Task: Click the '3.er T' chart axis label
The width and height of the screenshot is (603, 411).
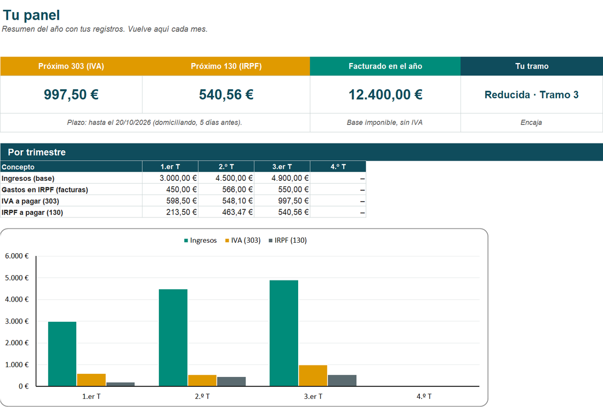Action: [x=313, y=396]
